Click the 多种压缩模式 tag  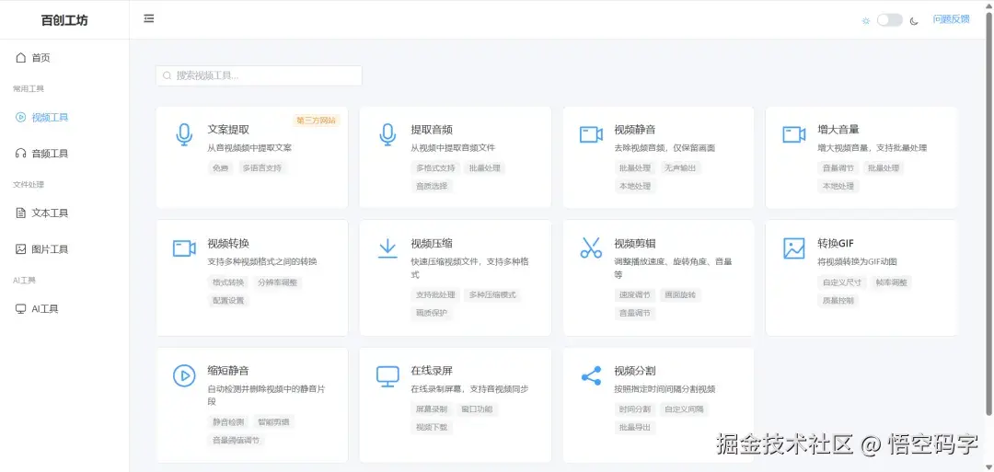pos(492,294)
